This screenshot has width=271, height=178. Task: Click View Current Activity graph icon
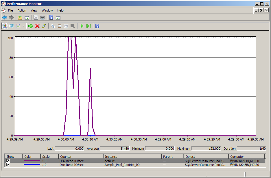coord(5,26)
